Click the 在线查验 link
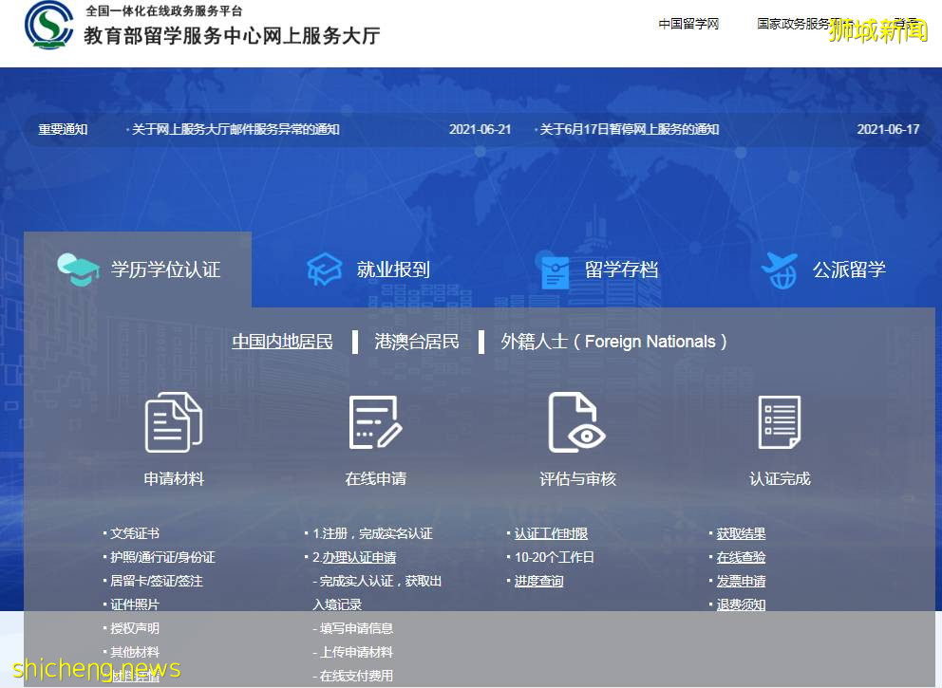942x688 pixels. (740, 557)
